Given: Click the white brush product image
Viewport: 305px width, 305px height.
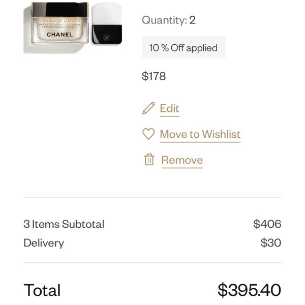Looking at the screenshot, I should [107, 23].
